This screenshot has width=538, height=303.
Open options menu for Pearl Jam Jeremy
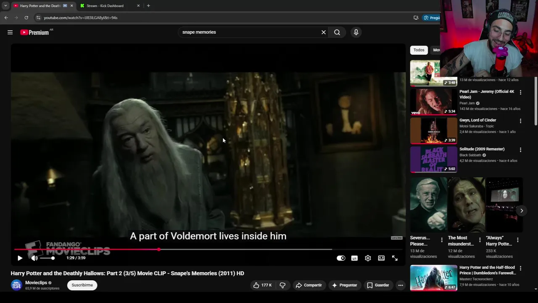pos(520,92)
